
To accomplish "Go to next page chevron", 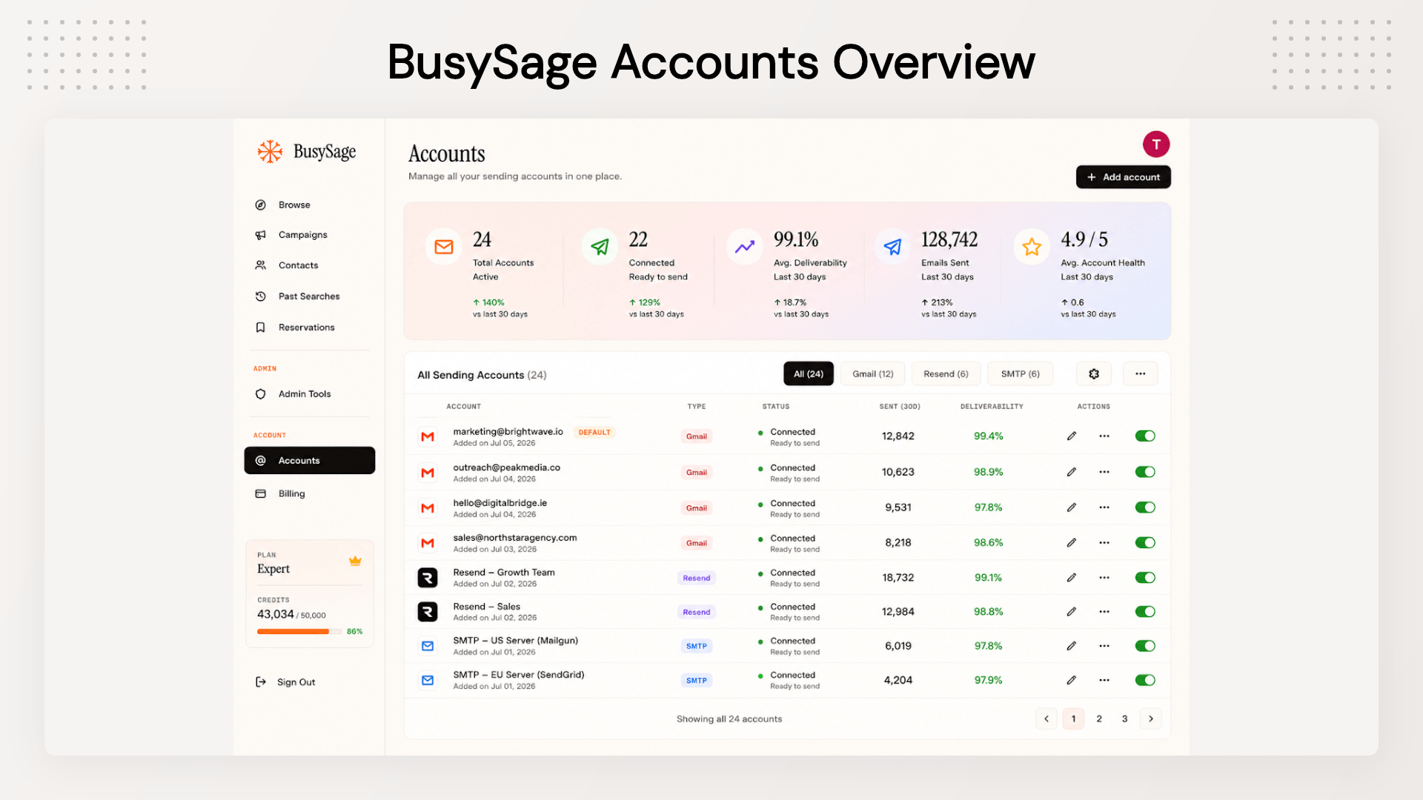I will point(1150,719).
